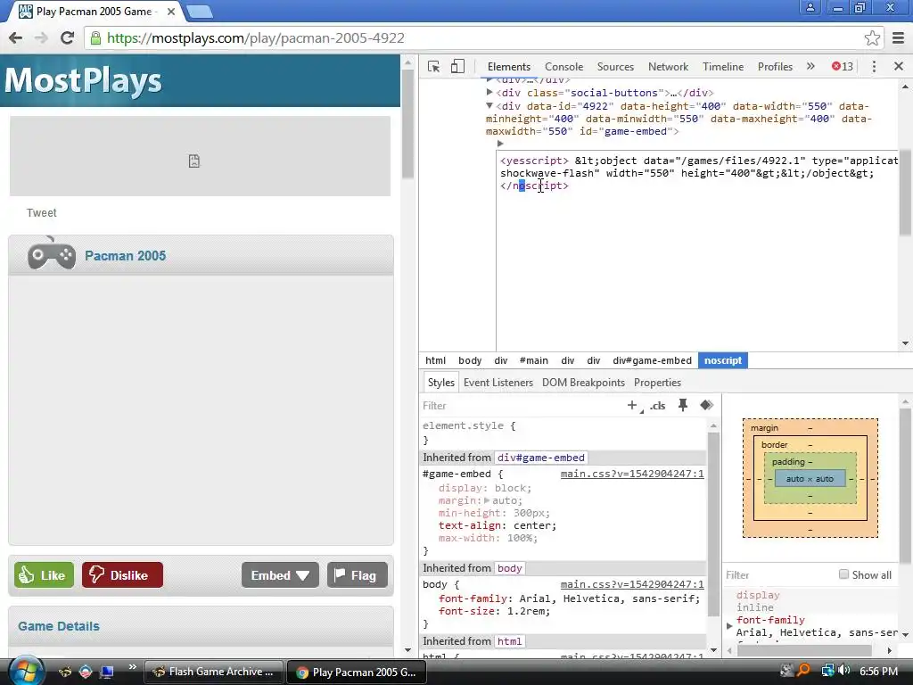
Task: Click the address bar URL
Action: [256, 37]
